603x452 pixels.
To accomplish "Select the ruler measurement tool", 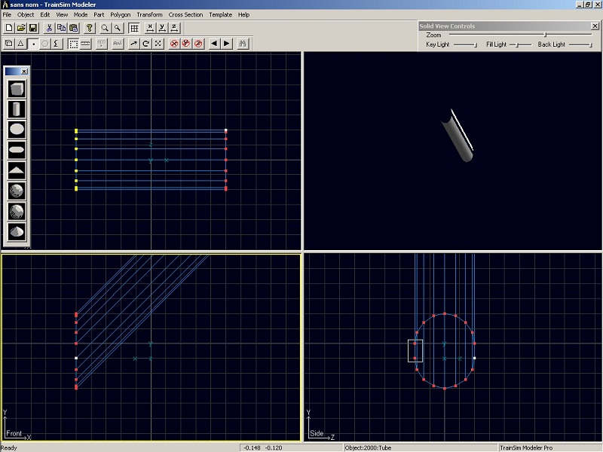I will click(x=85, y=44).
